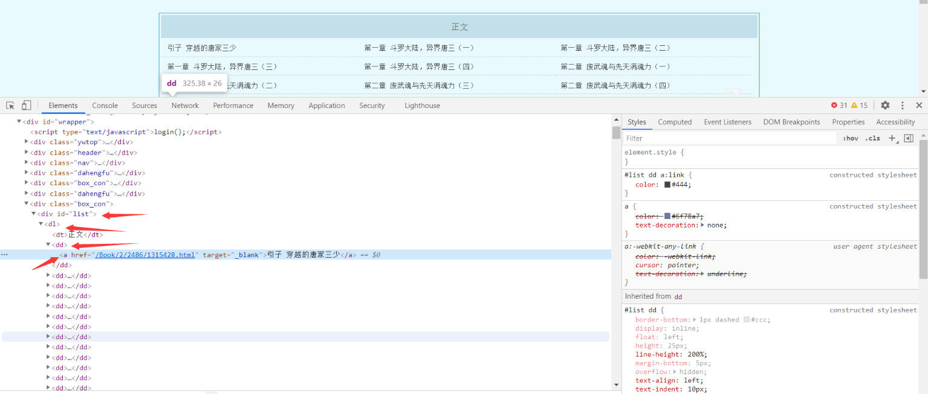Collapse the div id="list" node

pyautogui.click(x=34, y=214)
